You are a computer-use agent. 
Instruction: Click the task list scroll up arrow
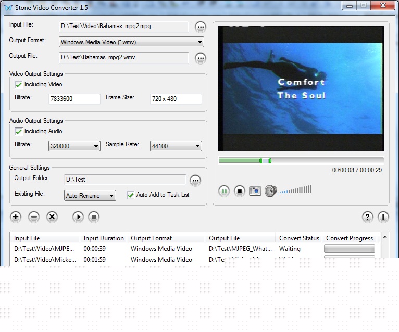click(385, 237)
